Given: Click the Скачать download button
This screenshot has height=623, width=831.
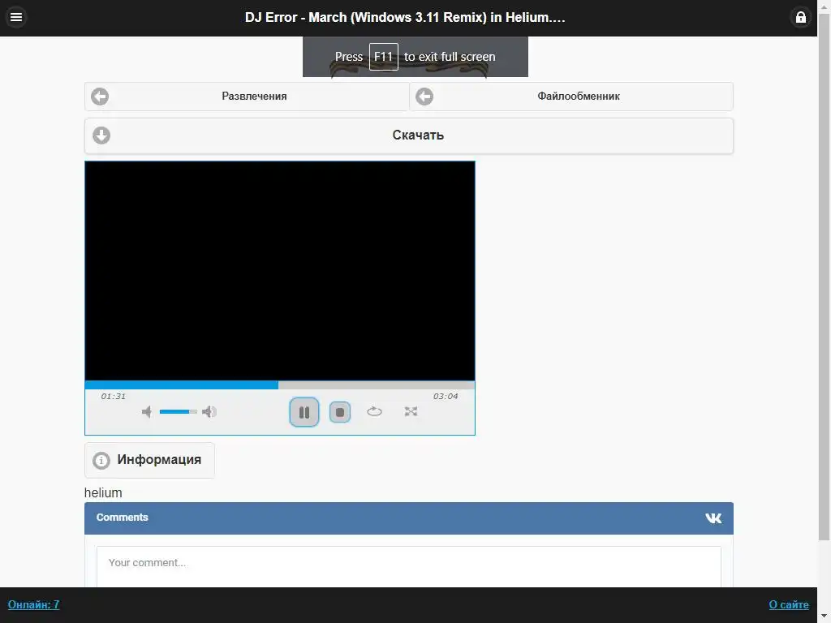Looking at the screenshot, I should 409,135.
